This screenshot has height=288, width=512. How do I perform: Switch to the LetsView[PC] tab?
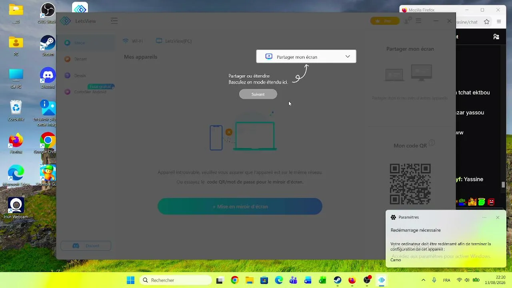(174, 41)
